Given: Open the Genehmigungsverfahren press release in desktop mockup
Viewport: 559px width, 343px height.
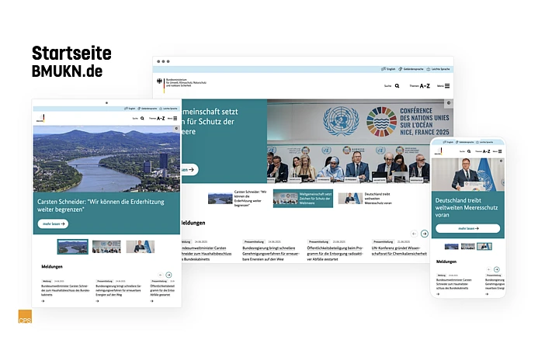Looking at the screenshot, I should pyautogui.click(x=271, y=253).
